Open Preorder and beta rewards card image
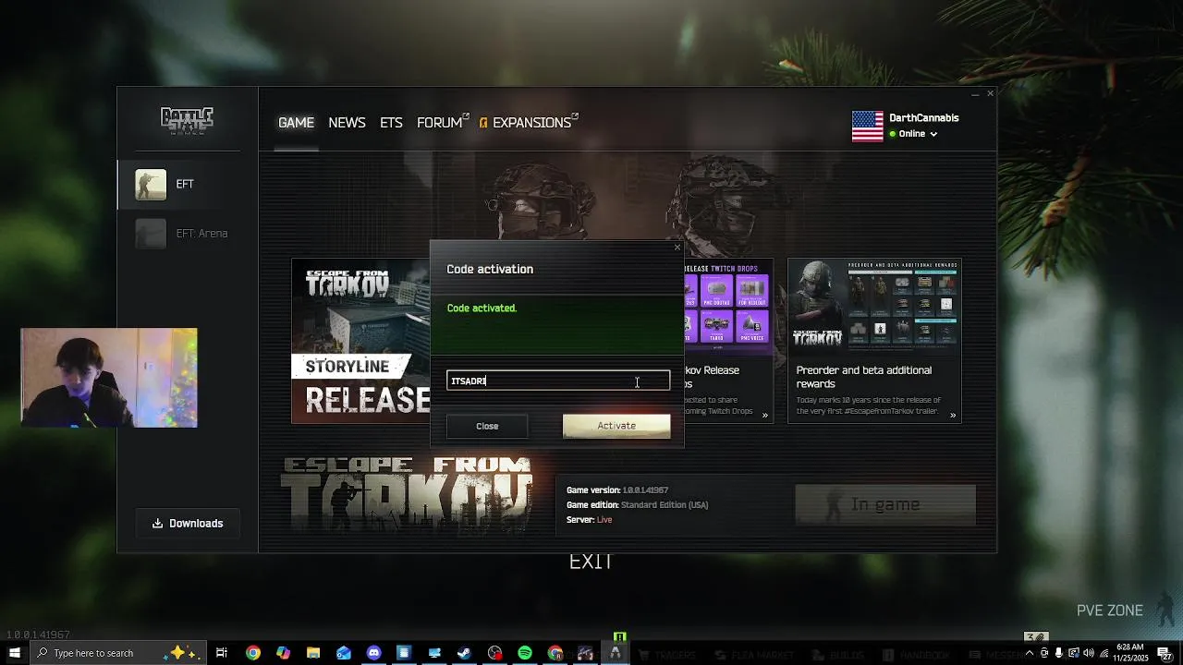Viewport: 1183px width, 665px height. click(x=874, y=305)
